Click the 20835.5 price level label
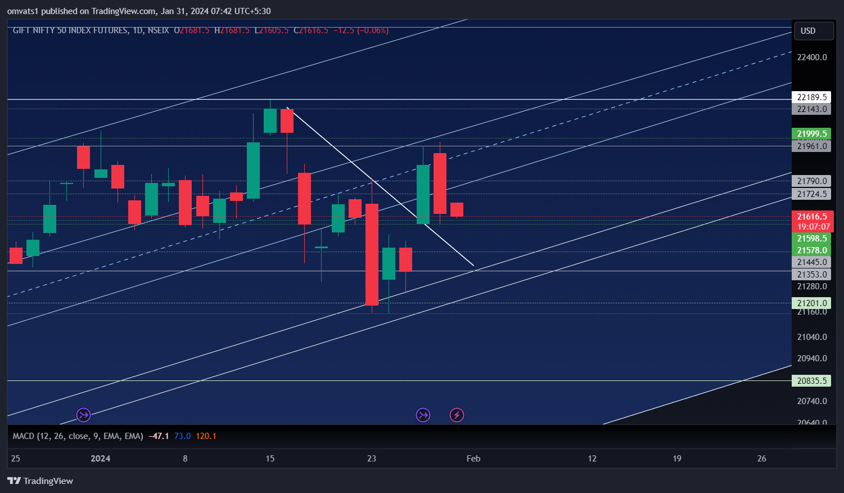Image resolution: width=844 pixels, height=493 pixels. coord(811,381)
